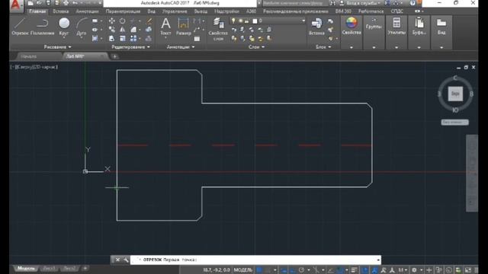Click the command line input field
The width and height of the screenshot is (488, 274).
(x=255, y=260)
